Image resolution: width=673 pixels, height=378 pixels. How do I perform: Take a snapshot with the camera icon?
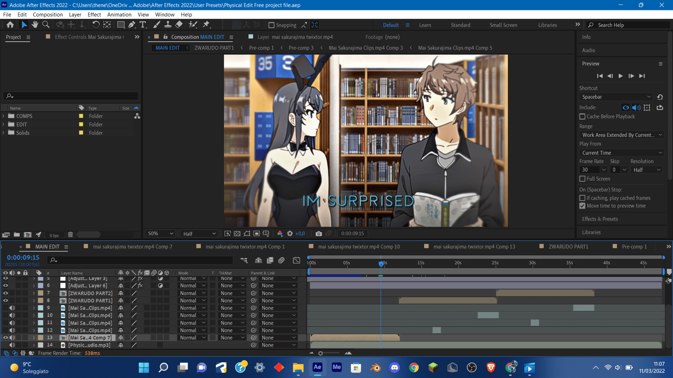[319, 234]
